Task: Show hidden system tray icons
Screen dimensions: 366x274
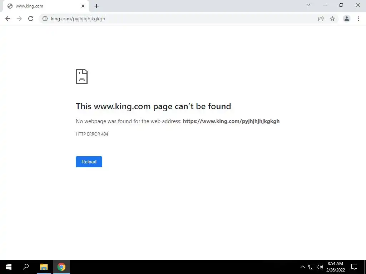Action: (x=302, y=267)
